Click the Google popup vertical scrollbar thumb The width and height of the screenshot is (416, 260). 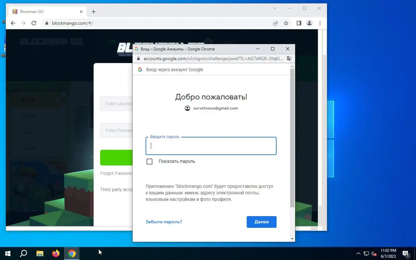point(292,138)
